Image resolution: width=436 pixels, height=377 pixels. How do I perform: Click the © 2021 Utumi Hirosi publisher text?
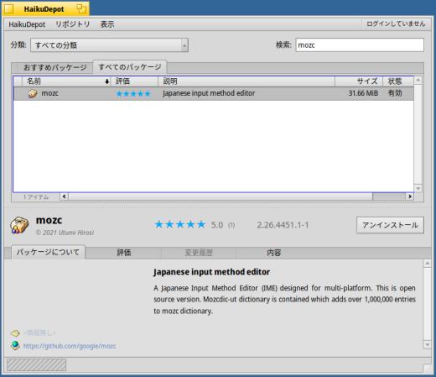pos(65,233)
